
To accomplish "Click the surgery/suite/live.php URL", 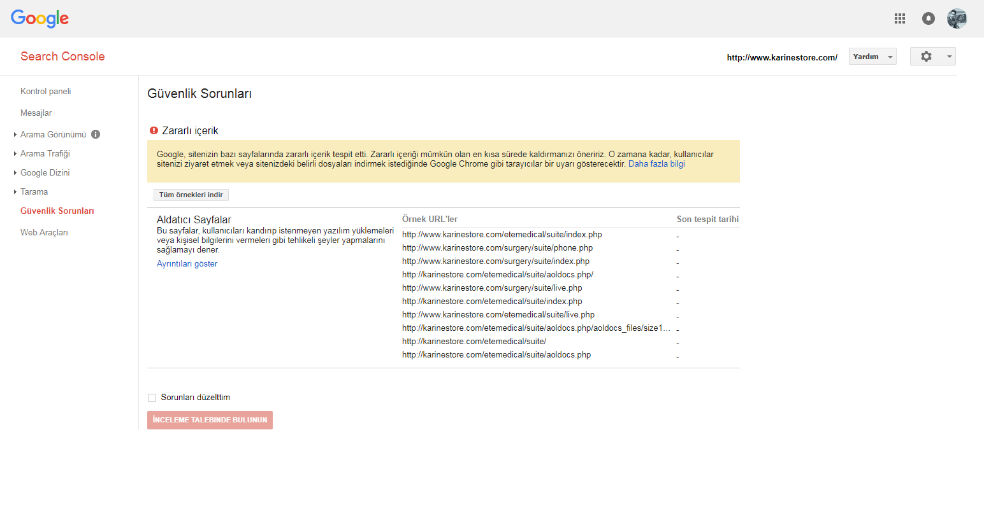I will pyautogui.click(x=492, y=288).
